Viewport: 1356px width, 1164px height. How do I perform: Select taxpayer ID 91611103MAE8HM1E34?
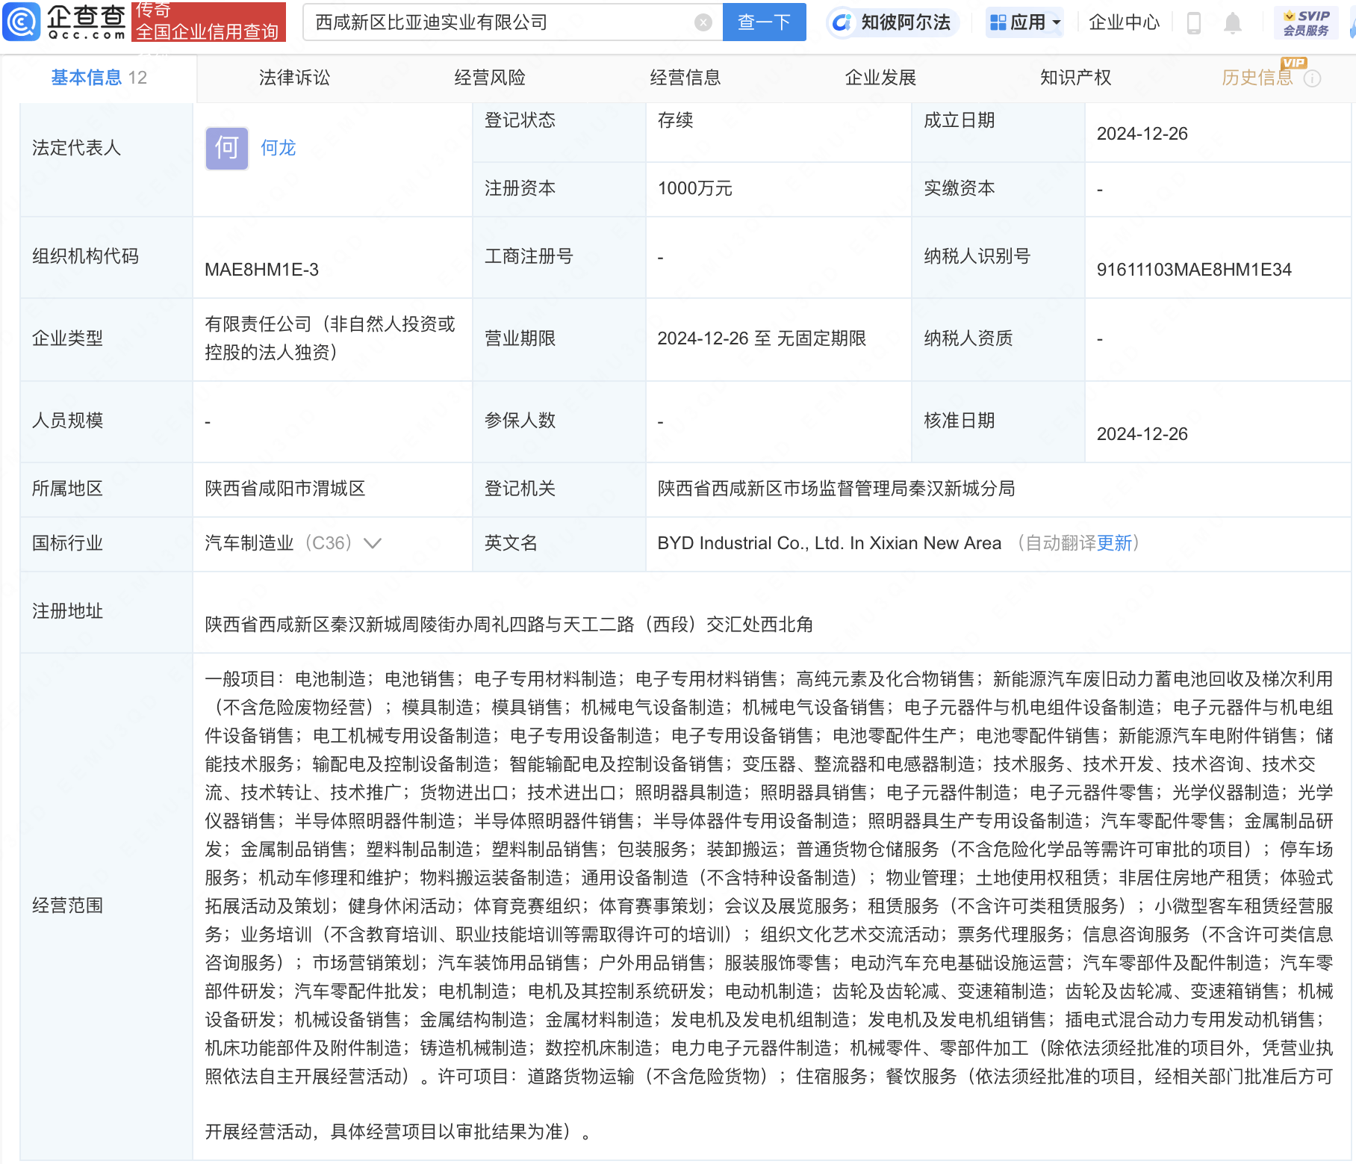[x=1194, y=270]
